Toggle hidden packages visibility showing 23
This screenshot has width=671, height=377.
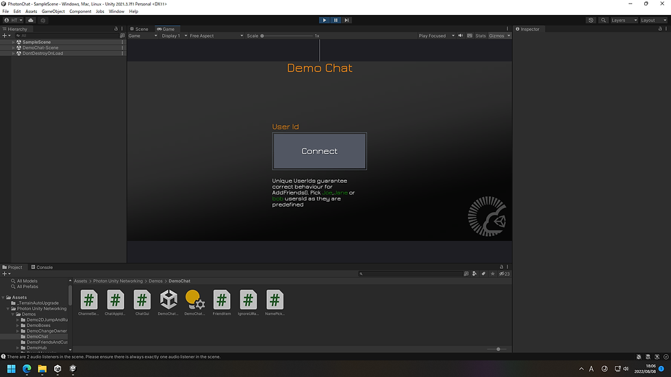click(504, 274)
